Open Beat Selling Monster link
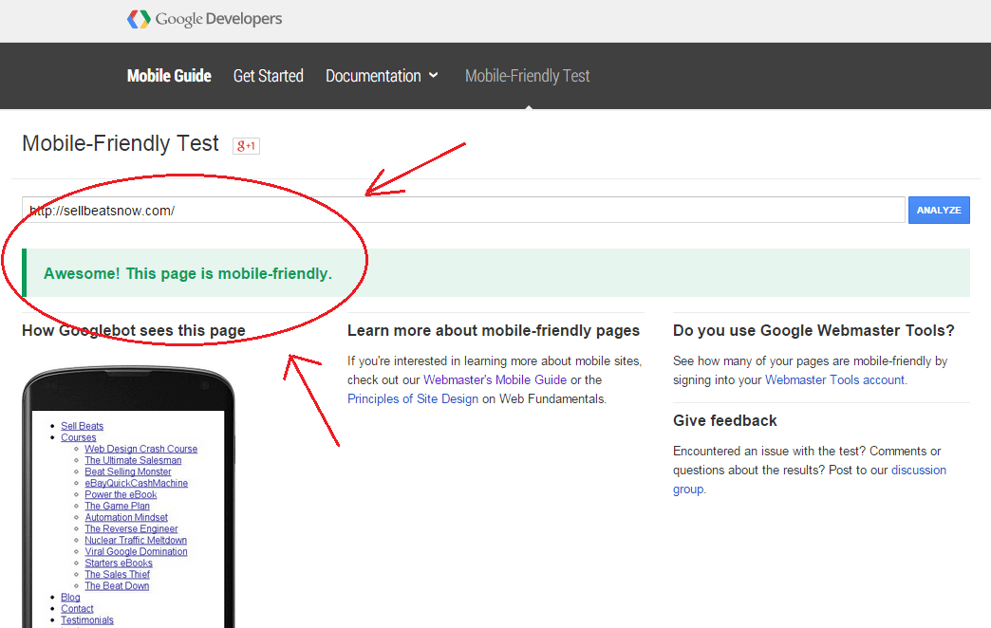This screenshot has height=628, width=991. (x=127, y=471)
